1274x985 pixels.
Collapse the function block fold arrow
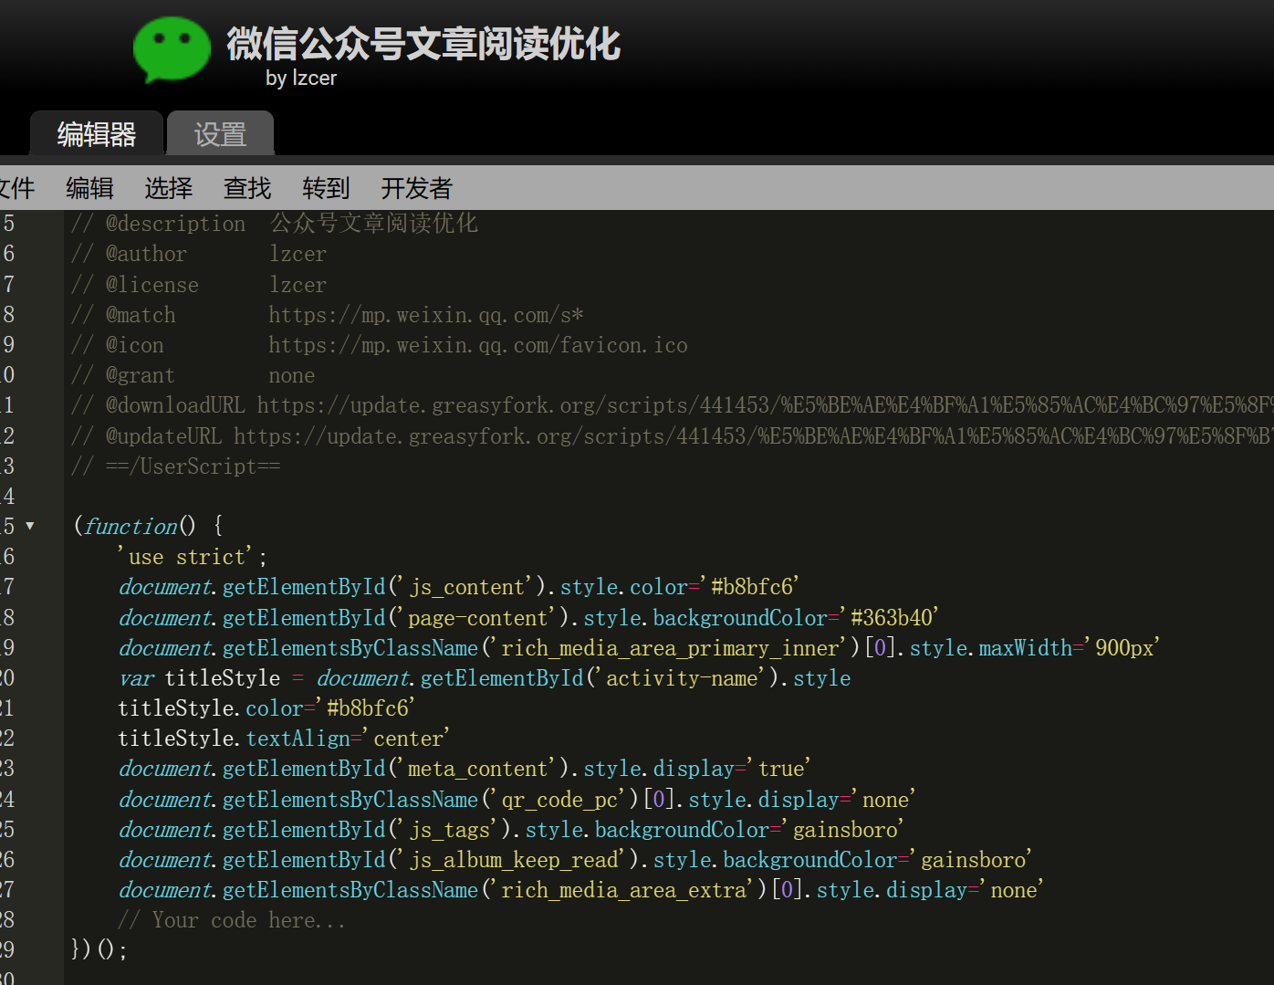[30, 526]
